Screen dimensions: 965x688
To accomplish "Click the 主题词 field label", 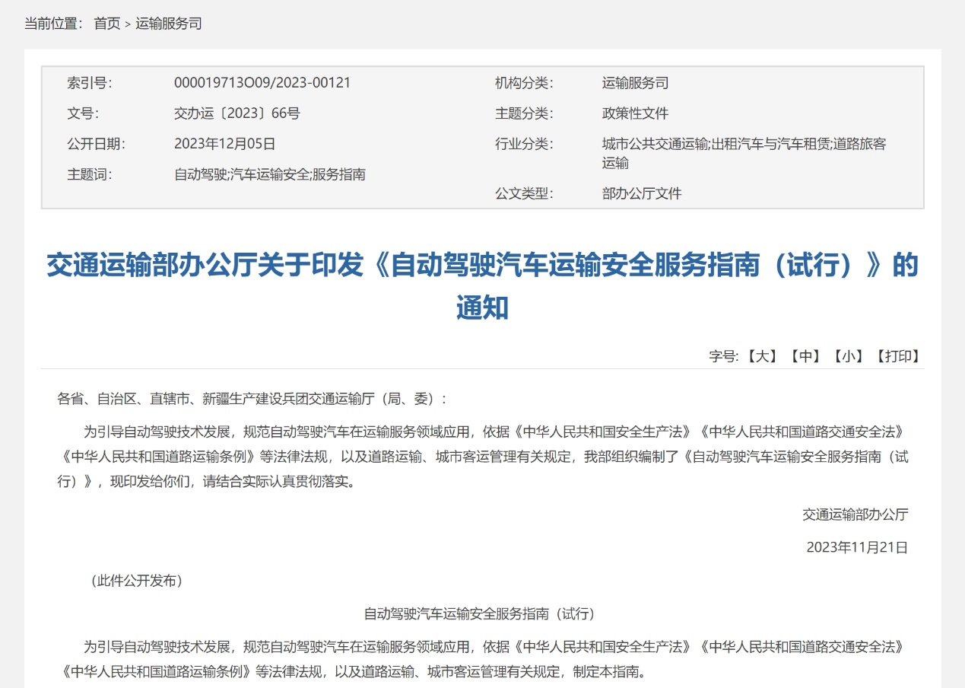I will [x=90, y=174].
